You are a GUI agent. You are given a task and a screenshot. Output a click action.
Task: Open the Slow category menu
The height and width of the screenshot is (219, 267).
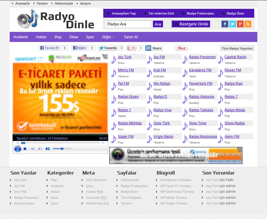74,37
